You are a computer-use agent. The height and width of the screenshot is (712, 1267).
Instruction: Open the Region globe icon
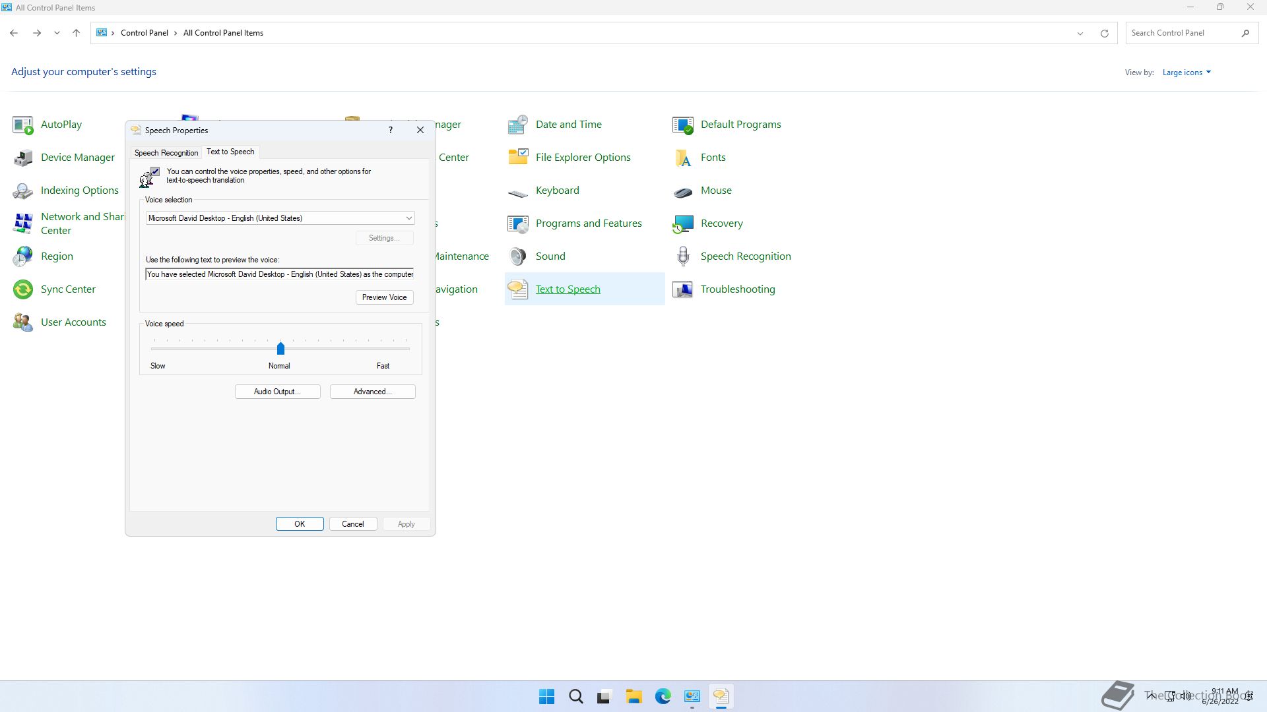click(x=23, y=256)
